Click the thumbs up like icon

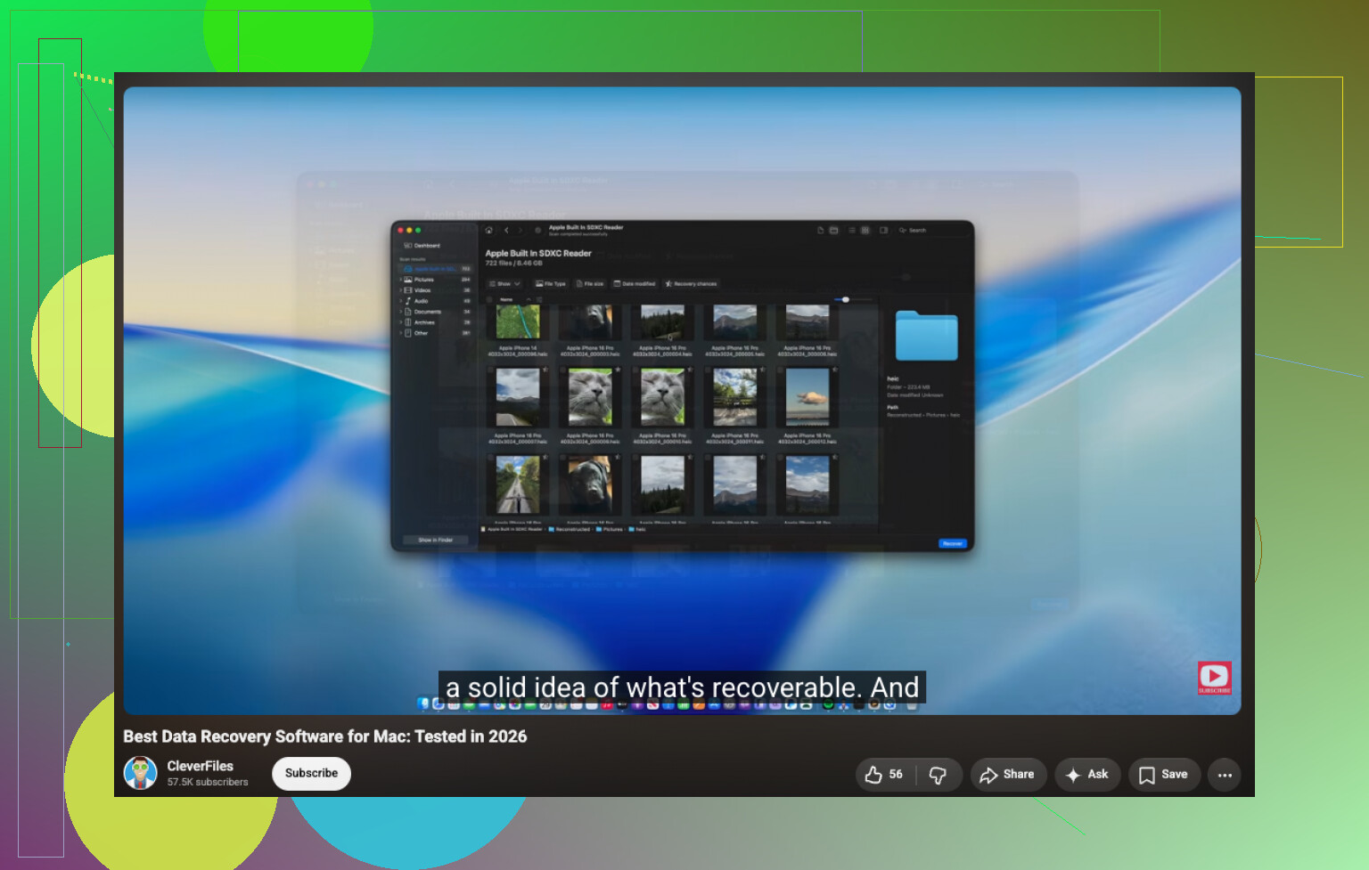tap(873, 775)
